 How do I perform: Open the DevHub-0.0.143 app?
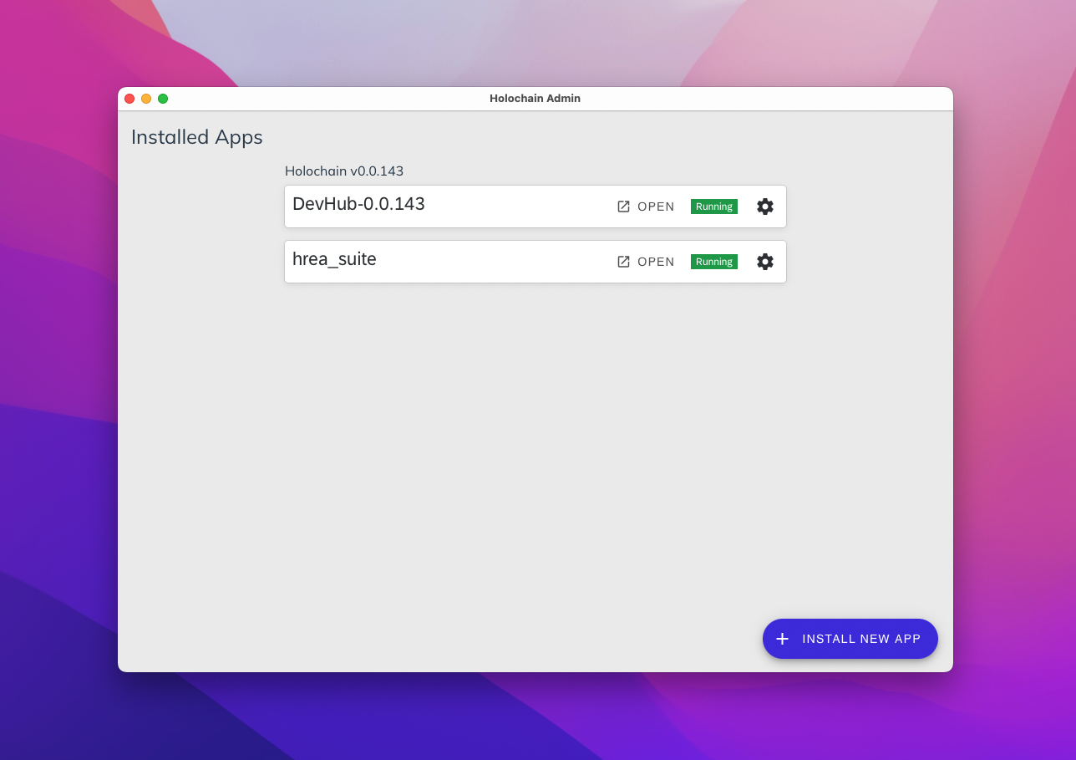pyautogui.click(x=646, y=207)
